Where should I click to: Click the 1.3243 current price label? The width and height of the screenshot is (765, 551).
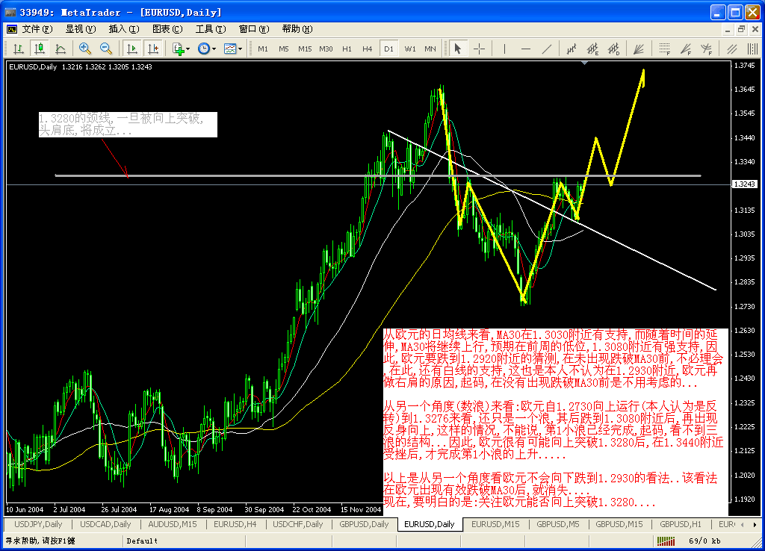click(x=745, y=184)
